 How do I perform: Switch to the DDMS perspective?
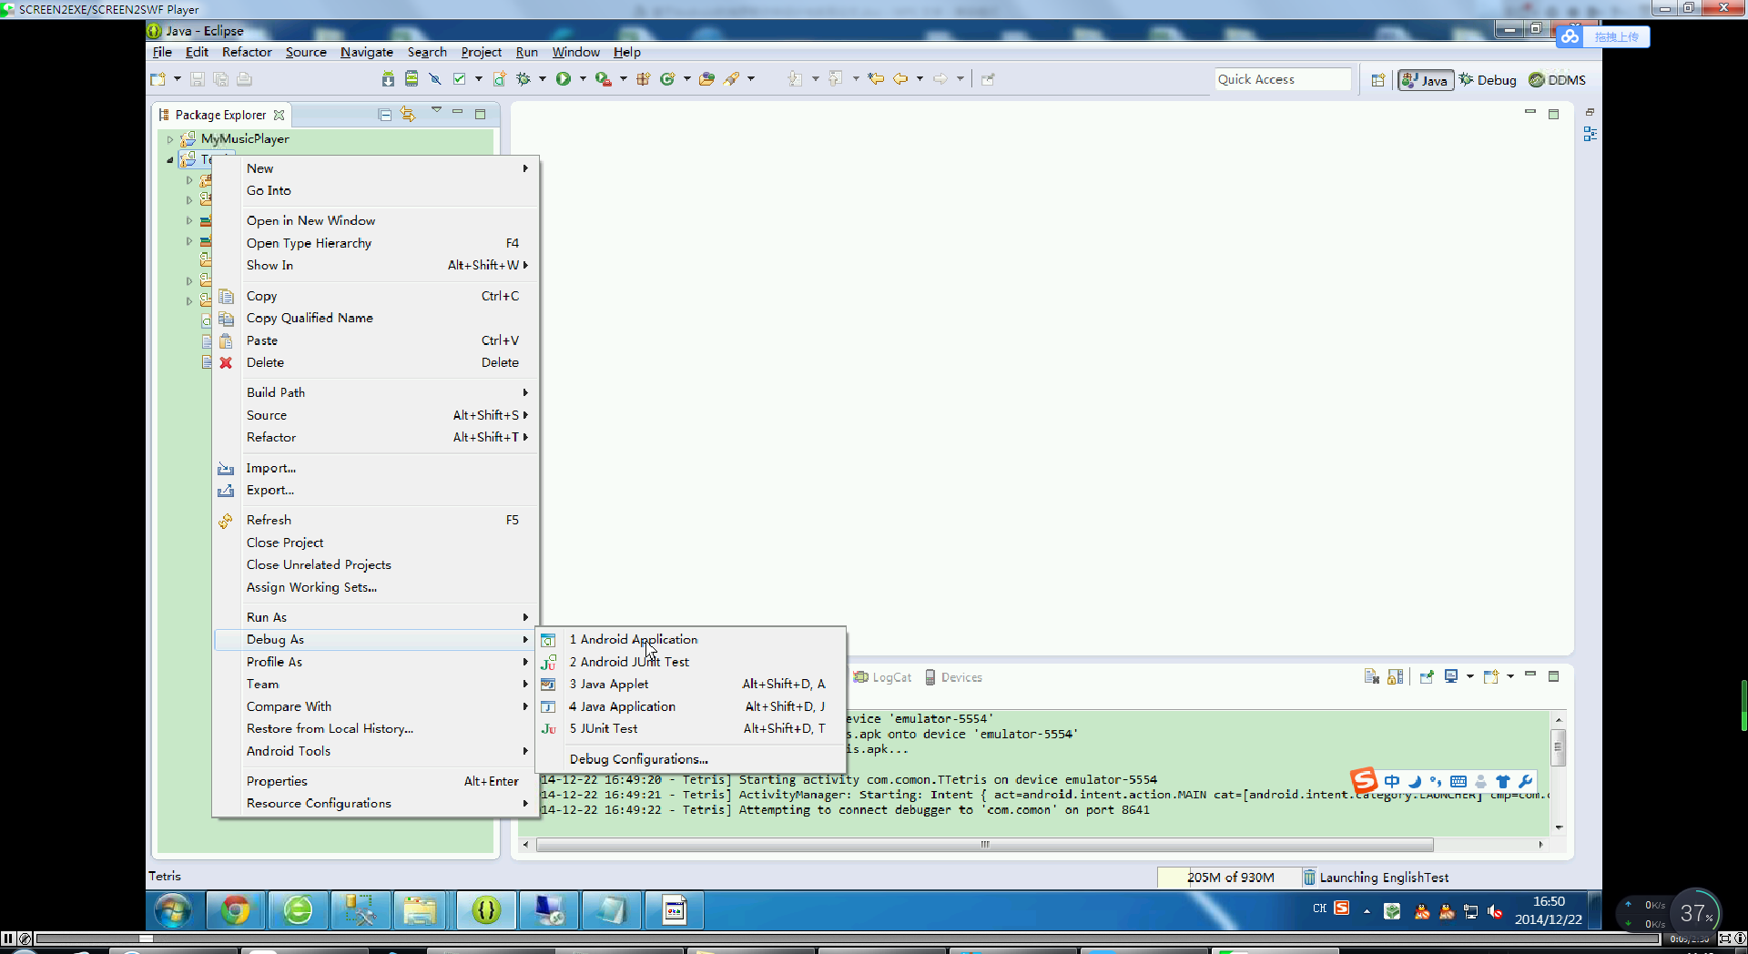point(1558,80)
